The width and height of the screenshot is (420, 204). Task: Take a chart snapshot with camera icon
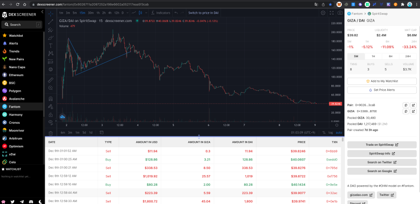coord(340,13)
